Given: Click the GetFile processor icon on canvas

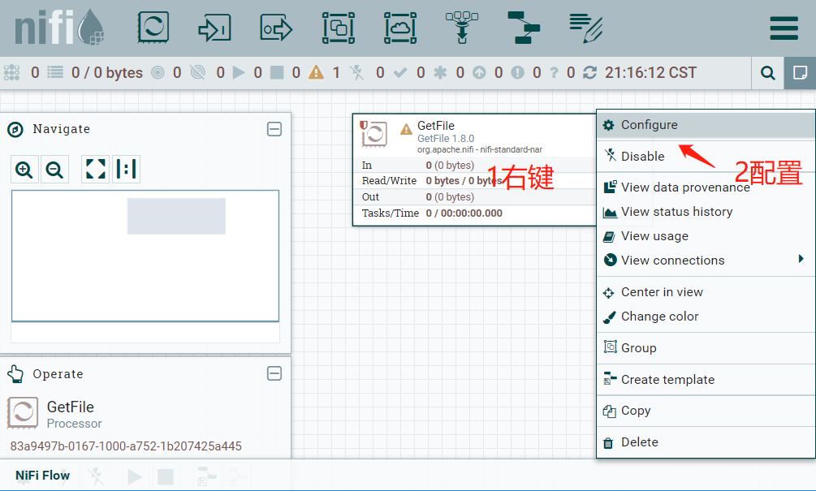Looking at the screenshot, I should click(x=373, y=134).
